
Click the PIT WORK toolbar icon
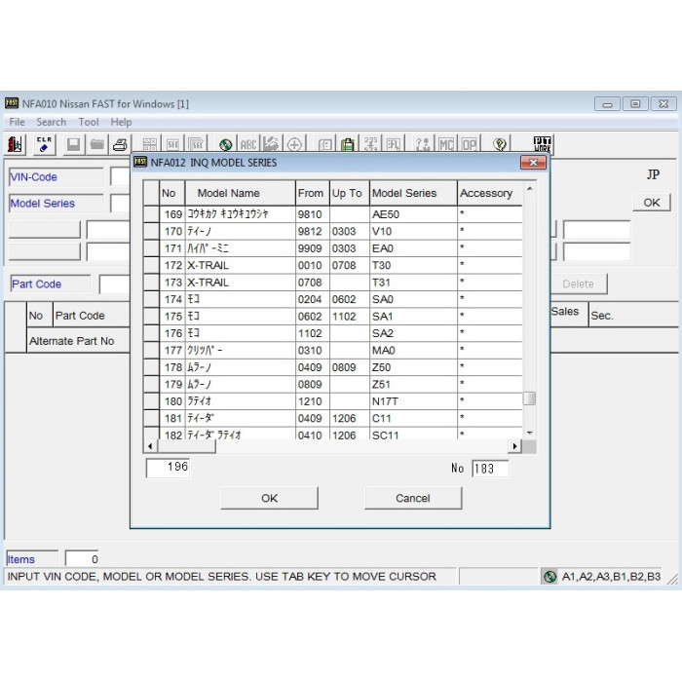[x=542, y=144]
